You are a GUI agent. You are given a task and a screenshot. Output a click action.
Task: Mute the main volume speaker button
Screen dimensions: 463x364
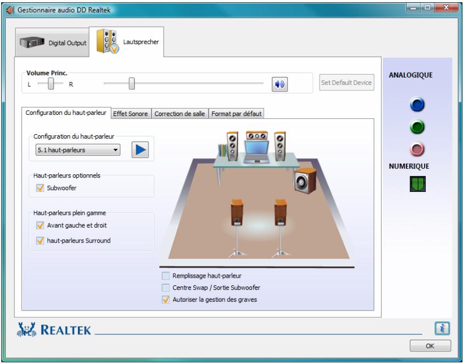280,84
